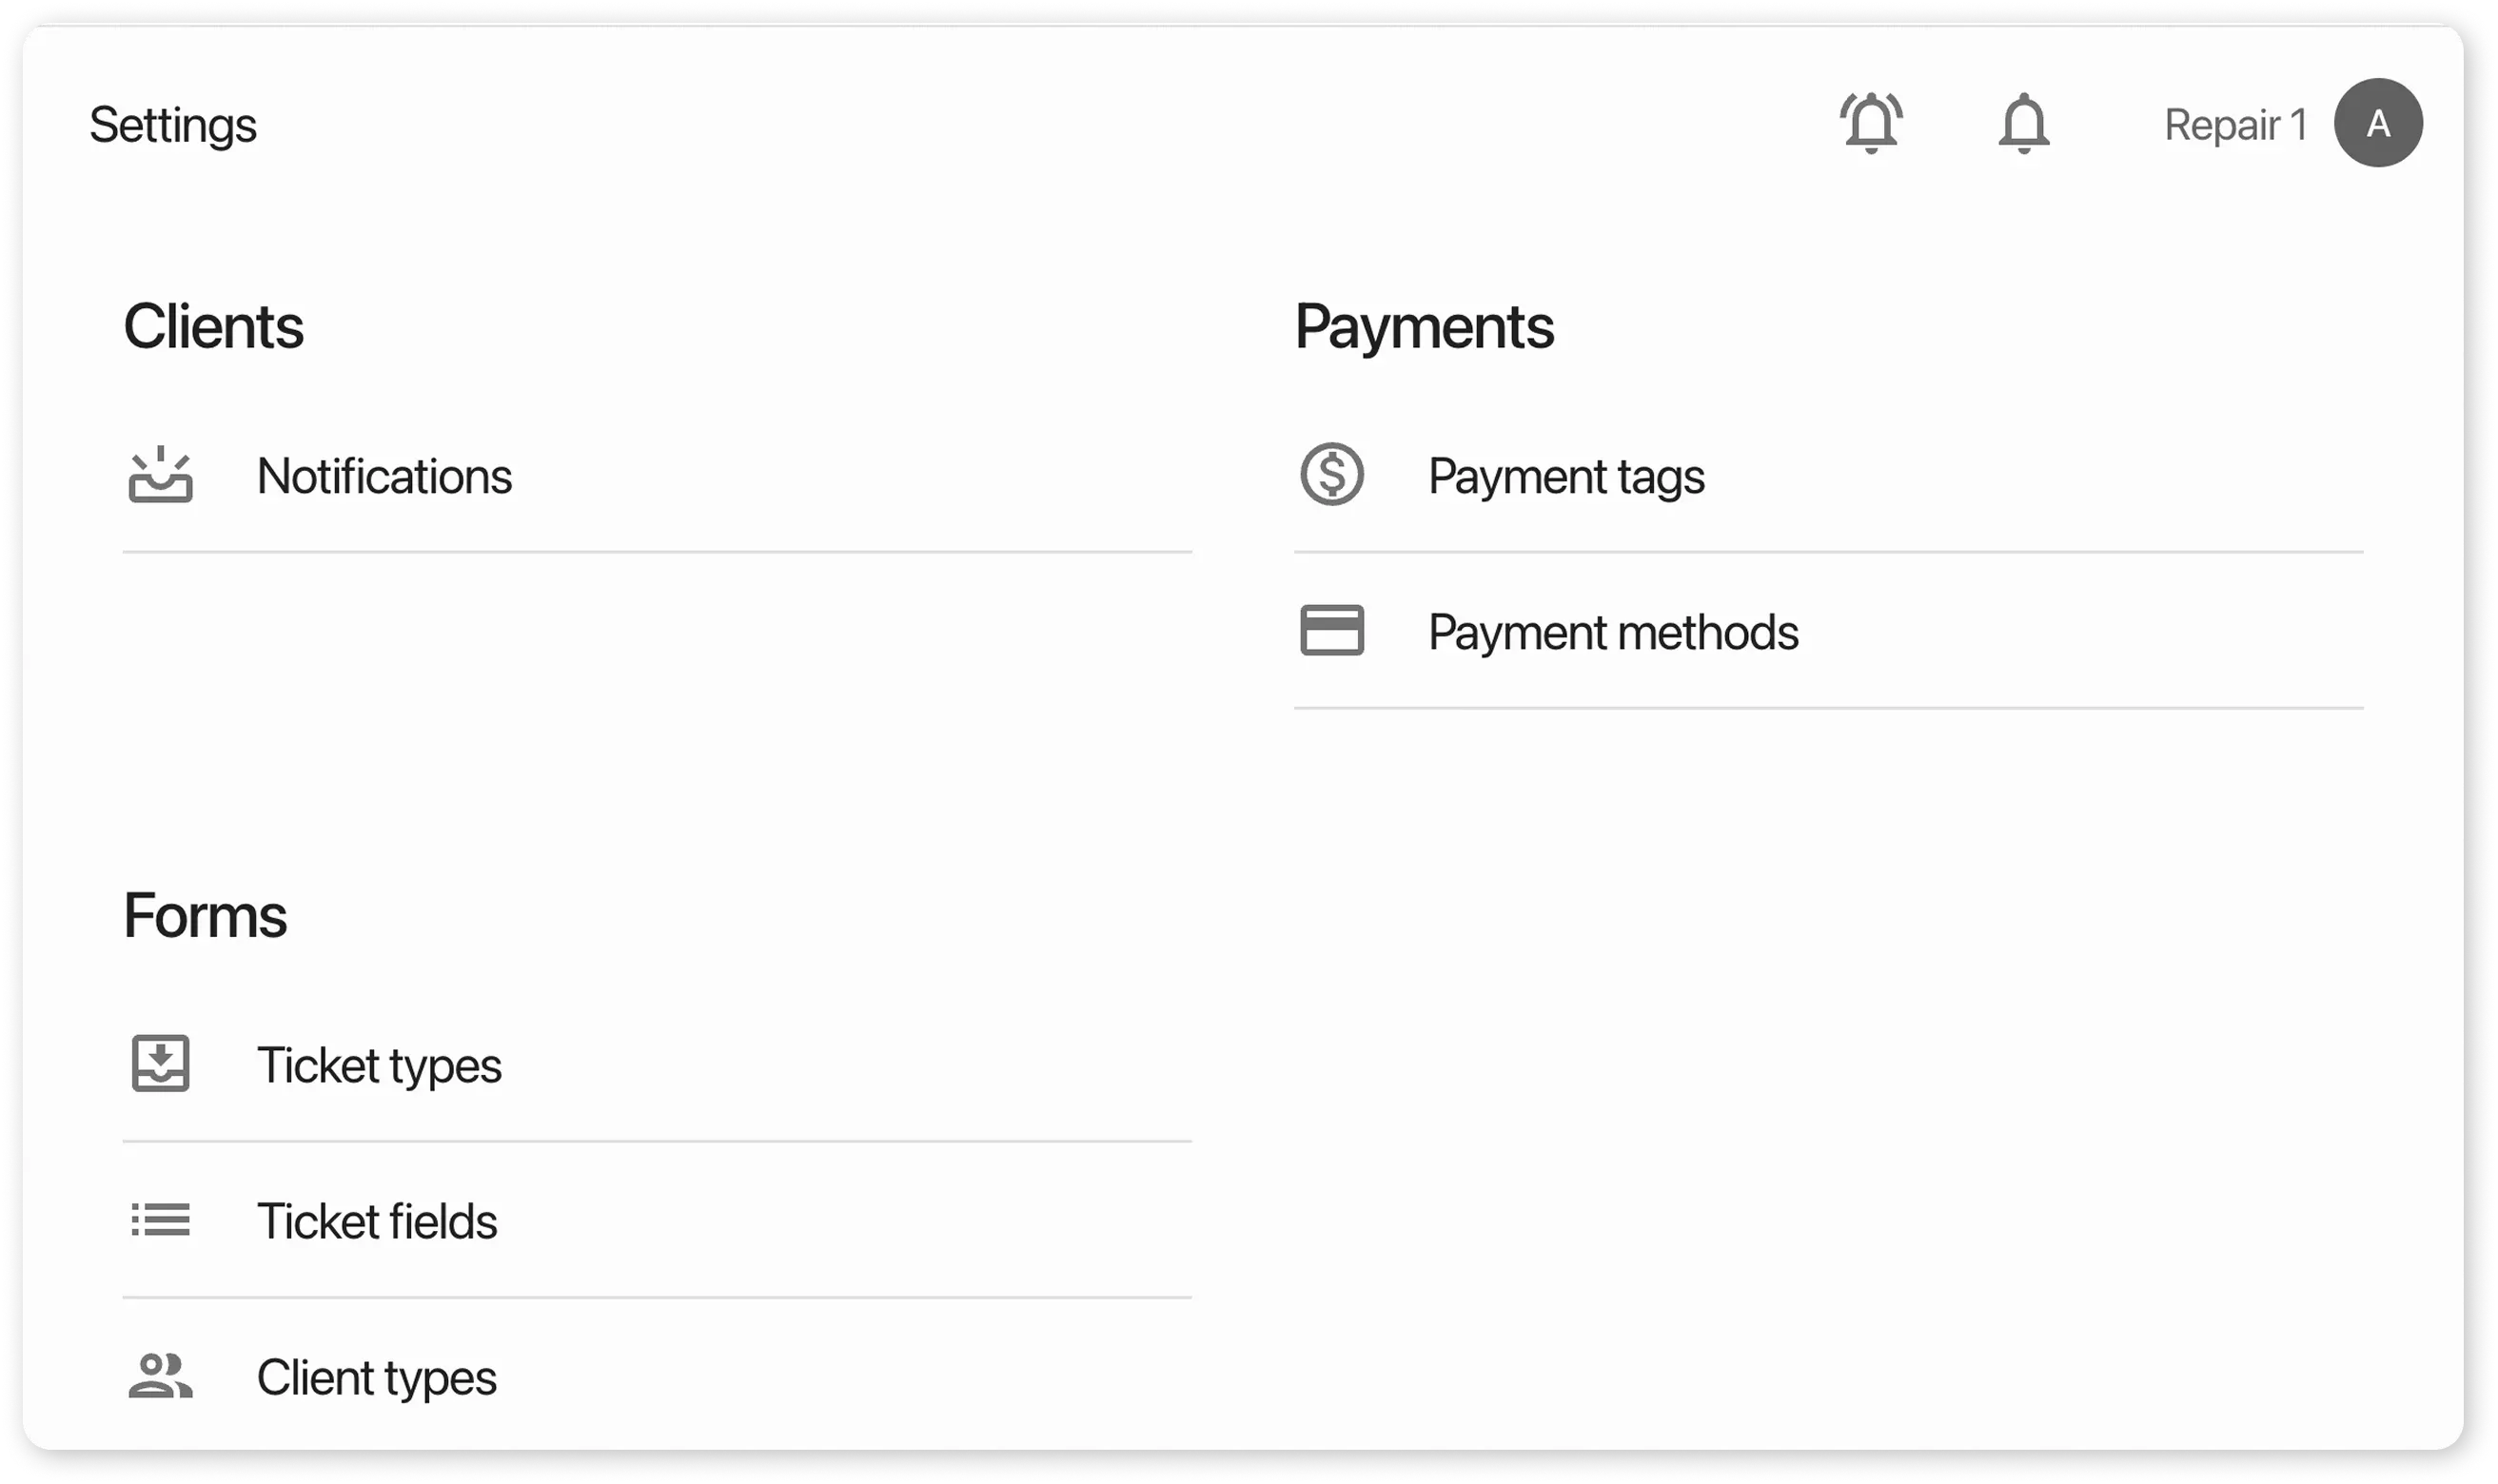Click the credit card Payment methods icon

pyautogui.click(x=1331, y=631)
